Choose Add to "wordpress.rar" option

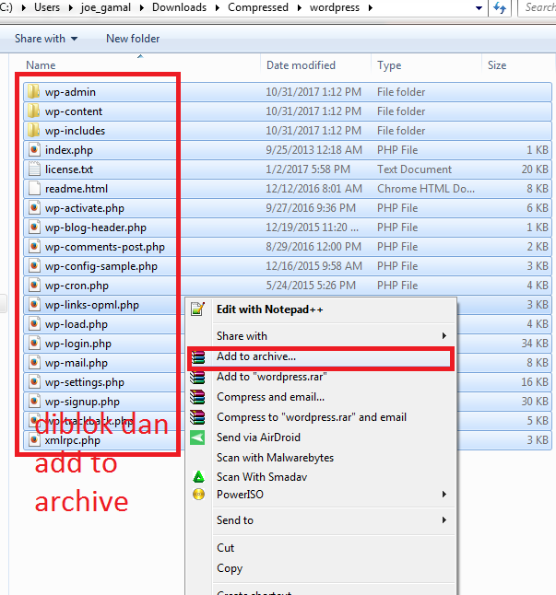point(271,377)
